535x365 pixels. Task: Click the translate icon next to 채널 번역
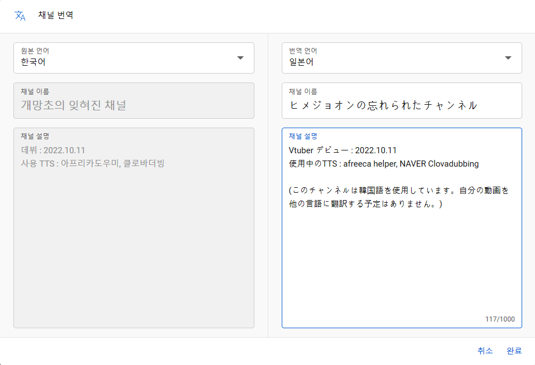20,16
